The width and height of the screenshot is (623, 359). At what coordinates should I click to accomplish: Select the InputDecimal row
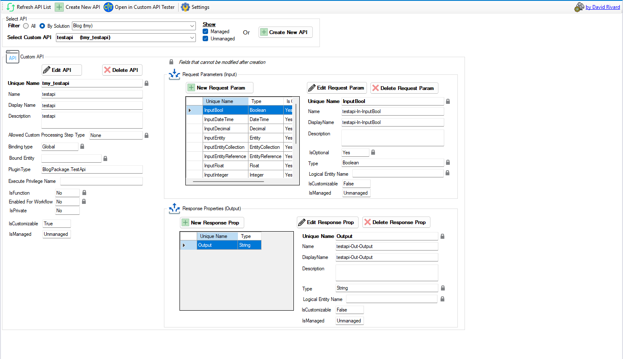(x=239, y=129)
